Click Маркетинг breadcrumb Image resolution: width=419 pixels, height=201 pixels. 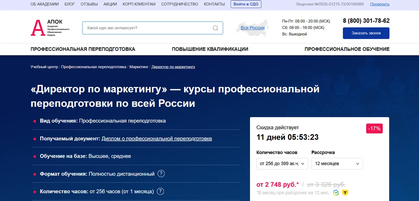[x=139, y=67]
